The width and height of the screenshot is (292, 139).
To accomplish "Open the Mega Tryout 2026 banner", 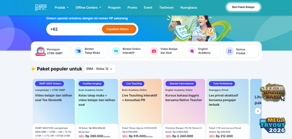I will click(273, 125).
